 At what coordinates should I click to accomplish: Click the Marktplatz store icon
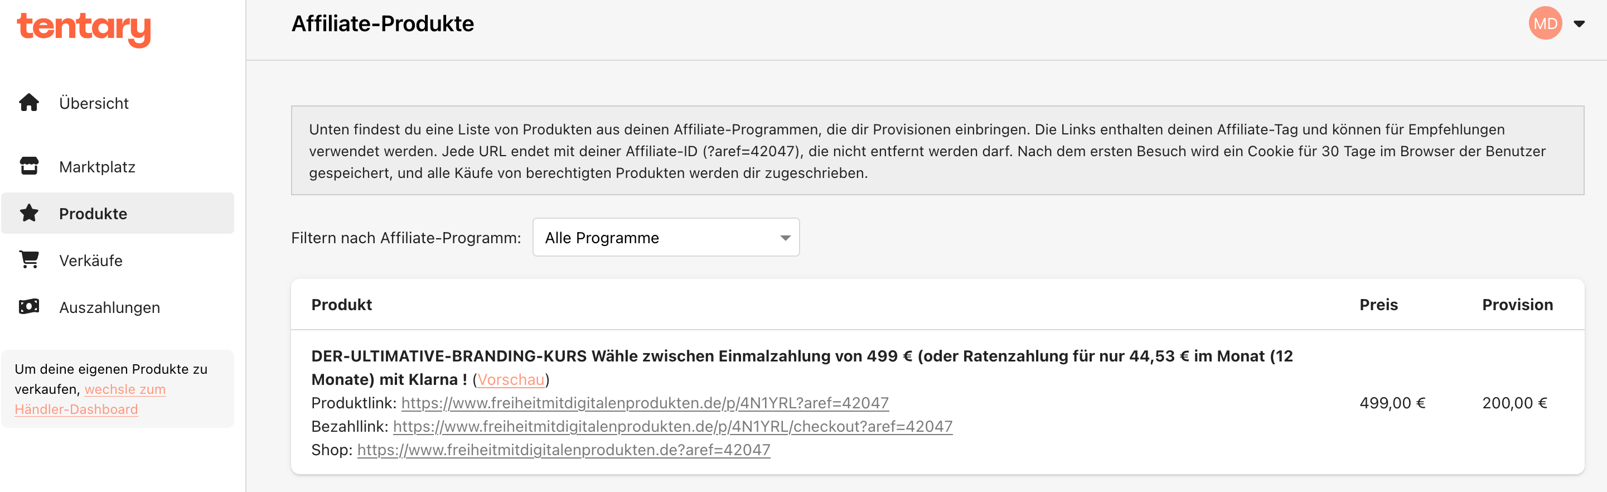[28, 166]
